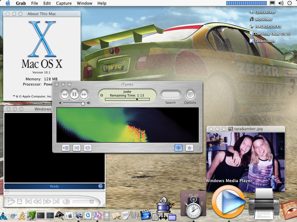Image resolution: width=297 pixels, height=222 pixels.
Task: Click the iTunes high-volume speaker icon
Action: pos(88,103)
